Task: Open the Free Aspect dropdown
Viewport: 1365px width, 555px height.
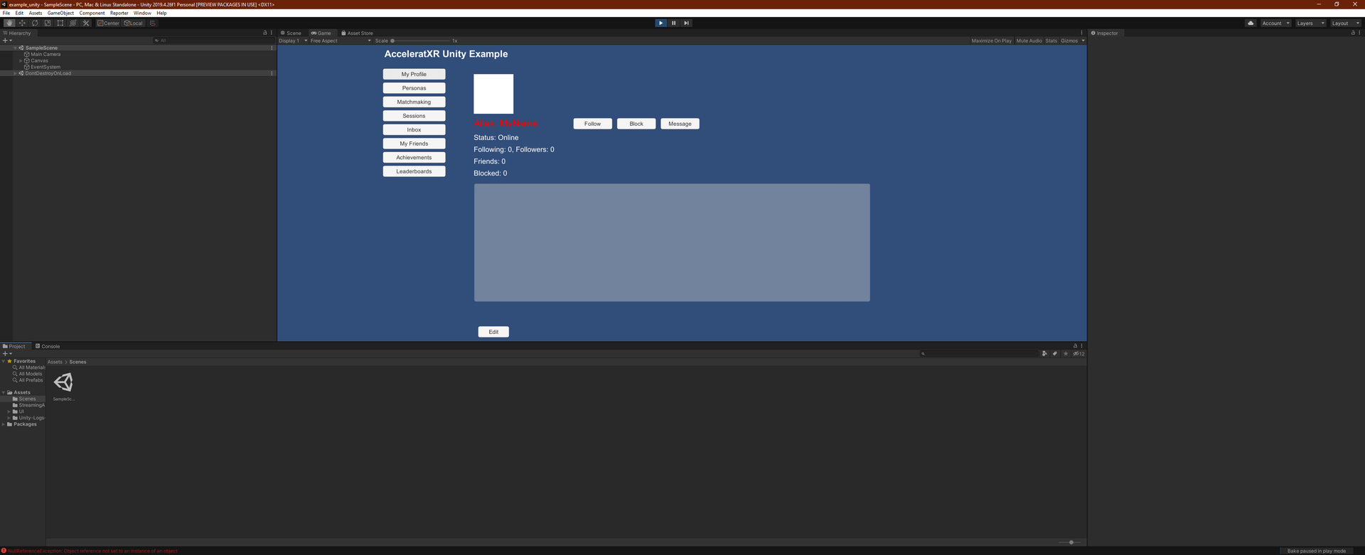Action: [x=341, y=41]
